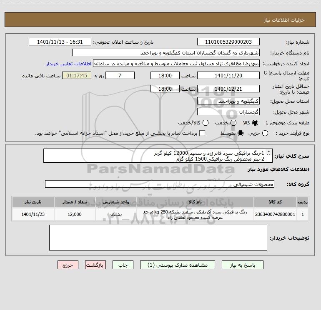Click the unit cell بشکه
This screenshot has width=321, height=310.
(x=116, y=214)
